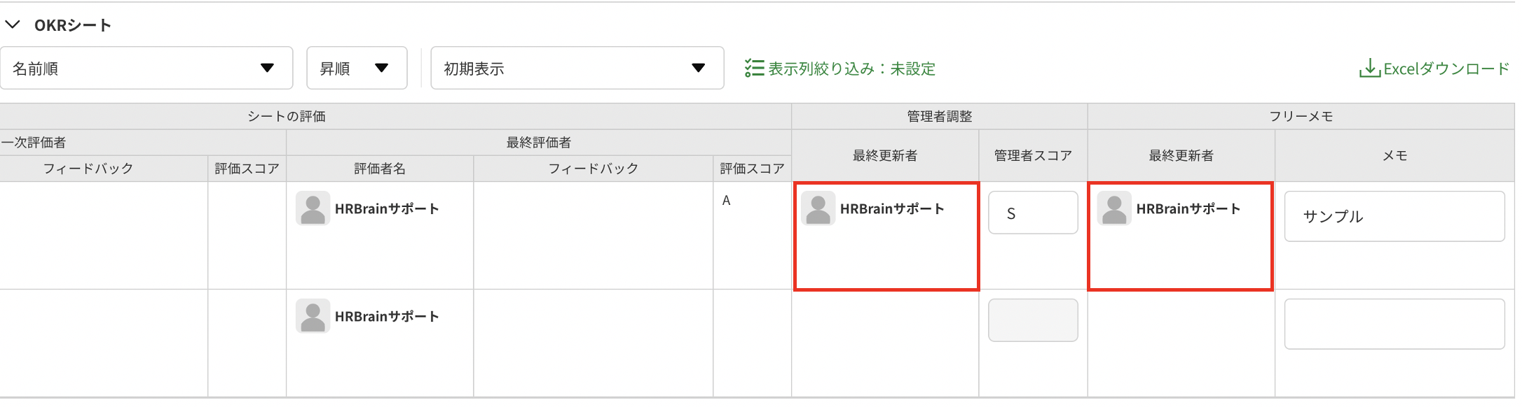Click 管理者調整 最終更新者 avatar icon
This screenshot has height=407, width=1522.
pyautogui.click(x=818, y=208)
